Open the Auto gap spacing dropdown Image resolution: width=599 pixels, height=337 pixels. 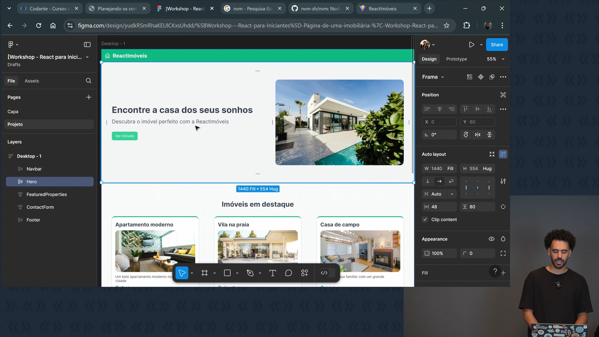[452, 194]
